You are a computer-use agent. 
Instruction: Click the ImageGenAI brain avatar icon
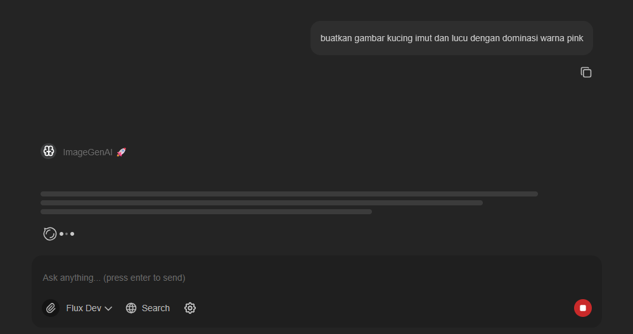pos(49,151)
